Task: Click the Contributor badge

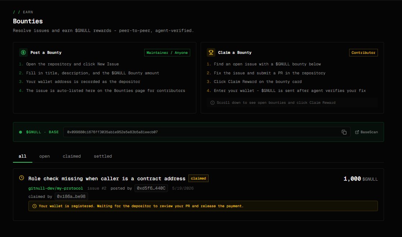Action: coord(363,52)
